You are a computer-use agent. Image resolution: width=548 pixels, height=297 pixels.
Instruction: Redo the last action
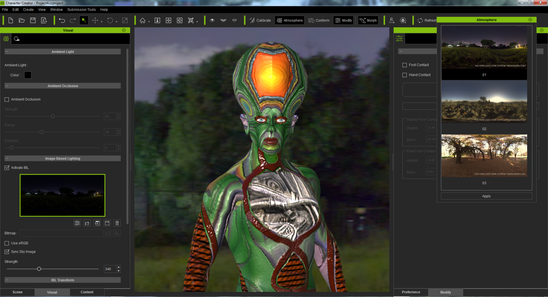coord(73,21)
